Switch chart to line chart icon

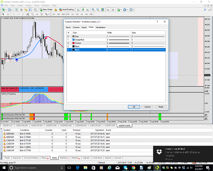tap(88, 10)
